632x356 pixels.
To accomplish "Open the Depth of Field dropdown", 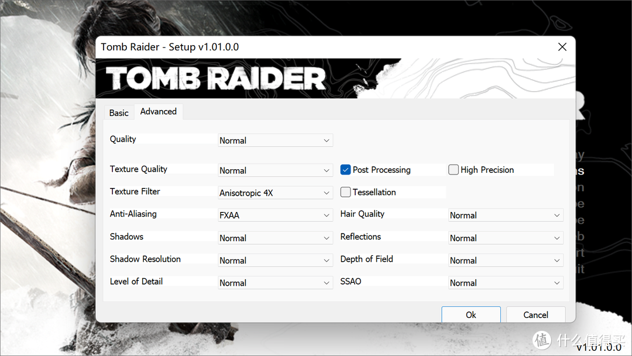I will (506, 261).
